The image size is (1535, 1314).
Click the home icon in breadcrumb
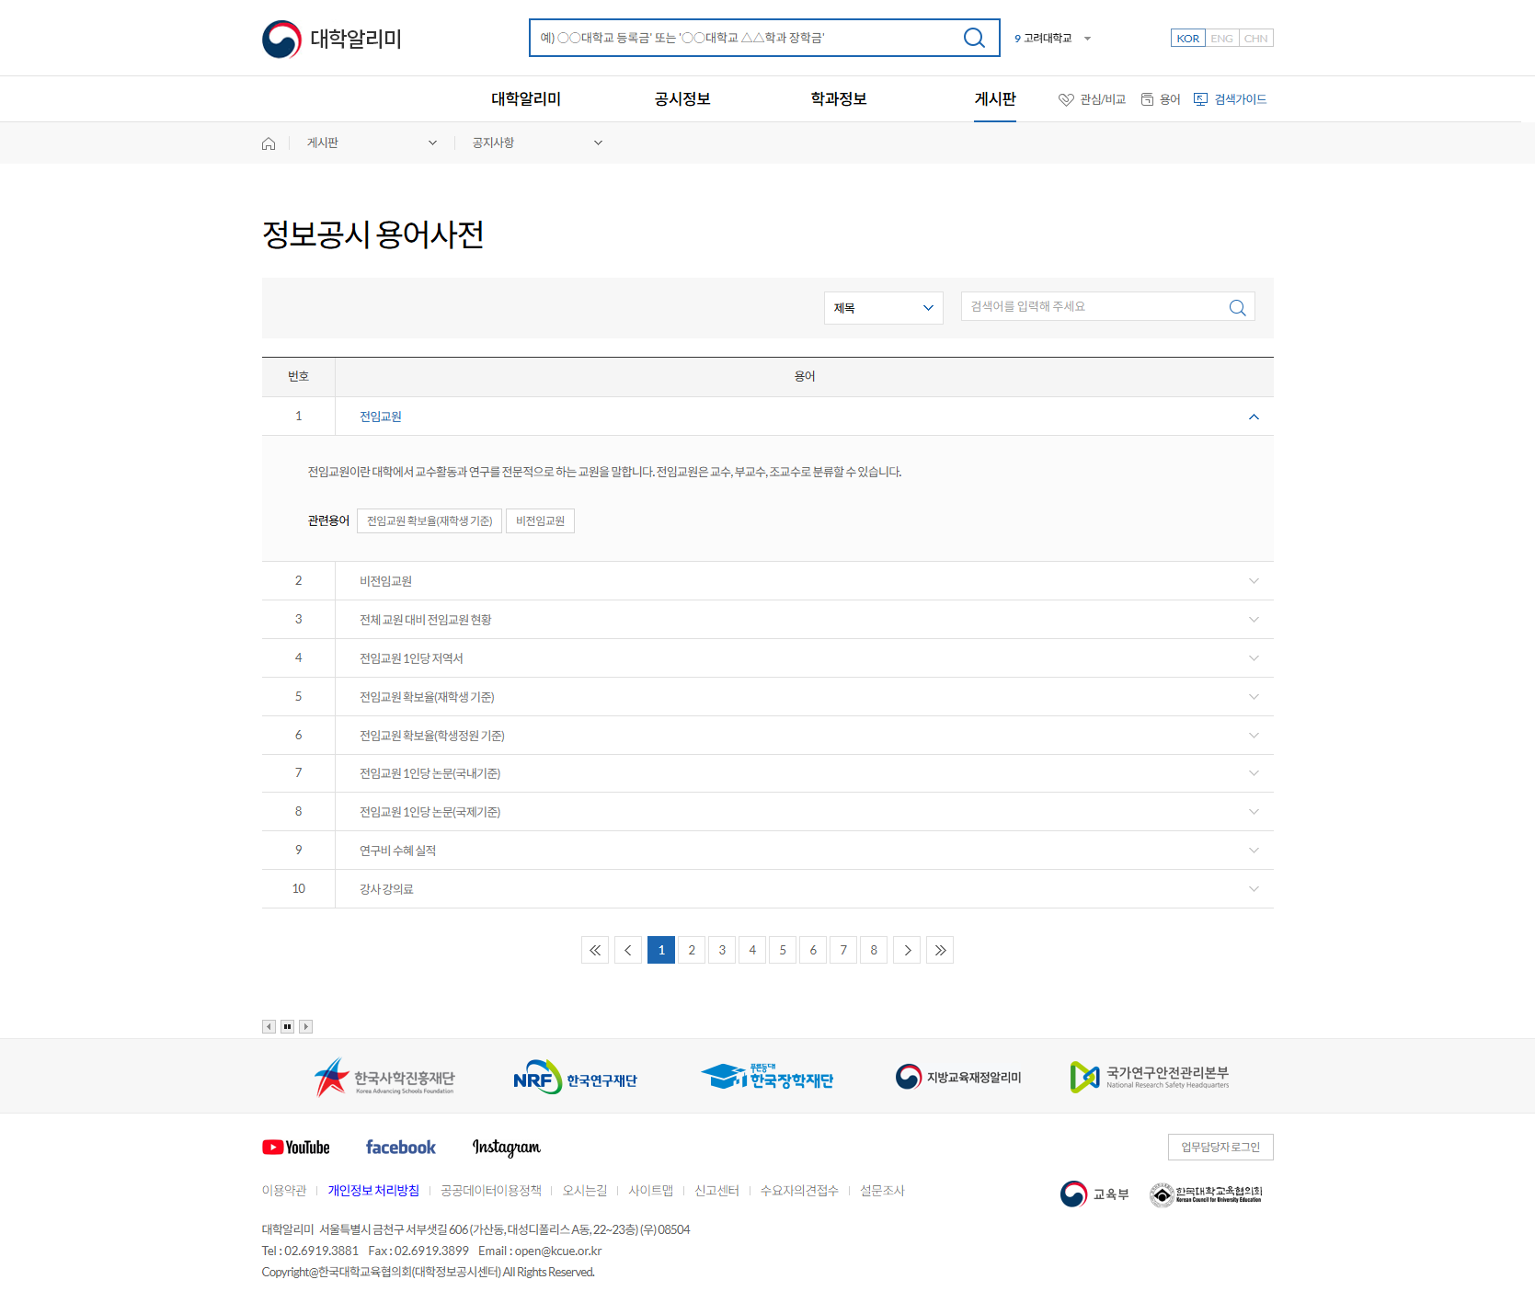[269, 143]
